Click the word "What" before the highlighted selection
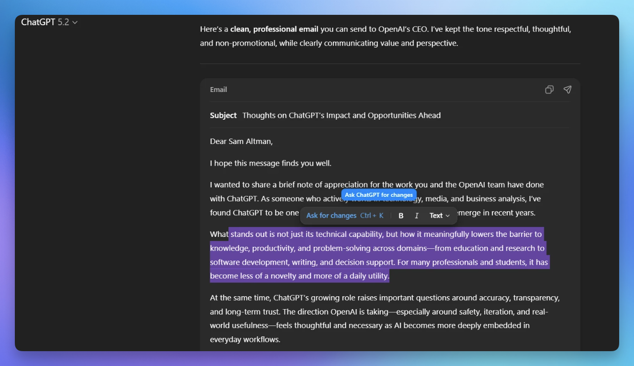The height and width of the screenshot is (366, 634). coord(219,234)
